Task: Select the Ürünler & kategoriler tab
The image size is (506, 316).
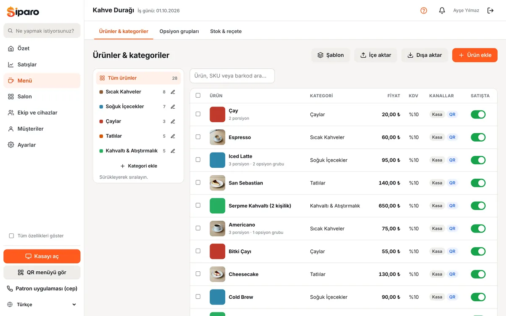Action: pos(124,31)
